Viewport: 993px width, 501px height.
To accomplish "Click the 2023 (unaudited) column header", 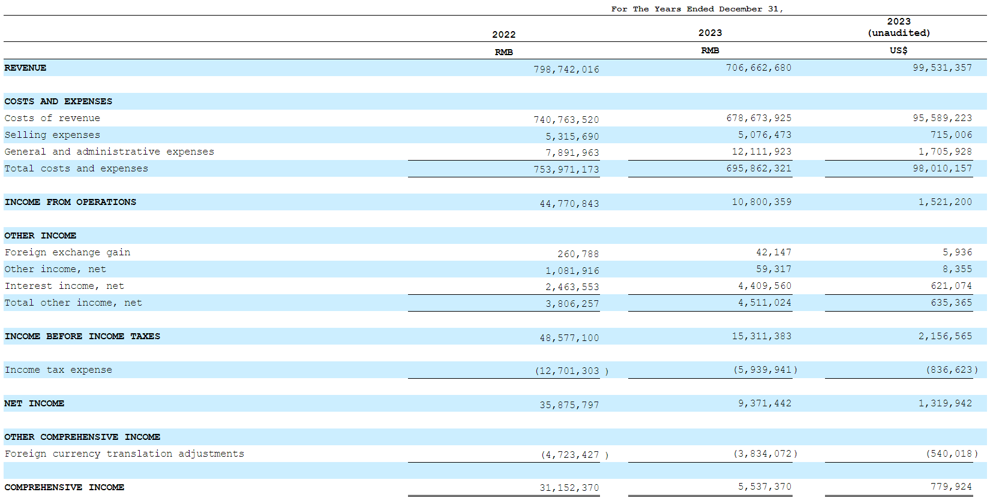I will pyautogui.click(x=898, y=27).
